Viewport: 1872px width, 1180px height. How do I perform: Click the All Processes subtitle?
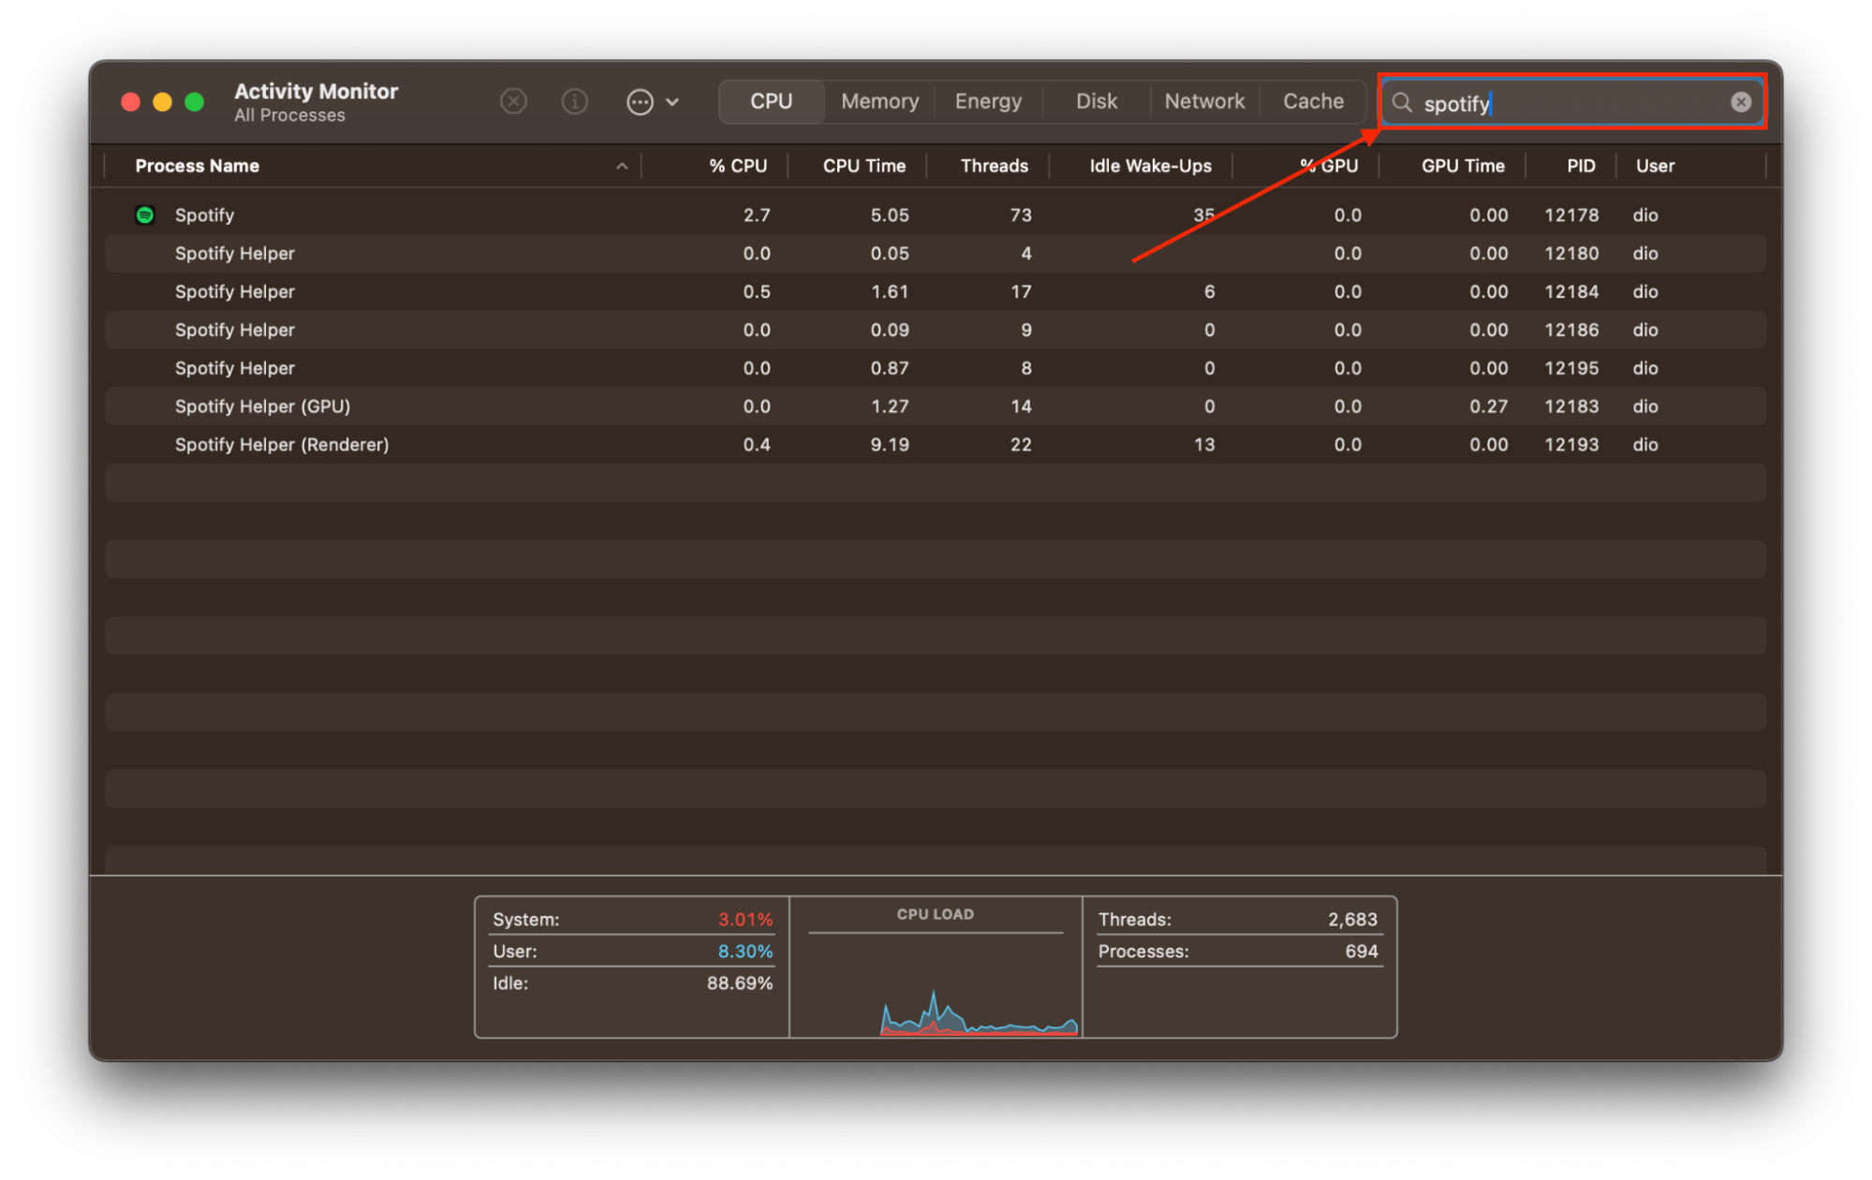[289, 115]
